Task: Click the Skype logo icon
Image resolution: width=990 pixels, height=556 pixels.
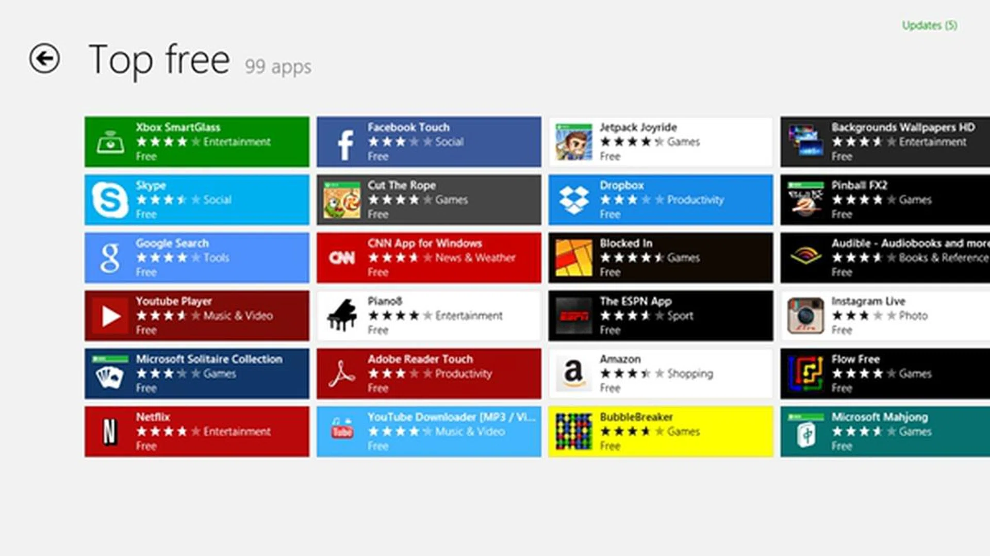Action: tap(110, 200)
